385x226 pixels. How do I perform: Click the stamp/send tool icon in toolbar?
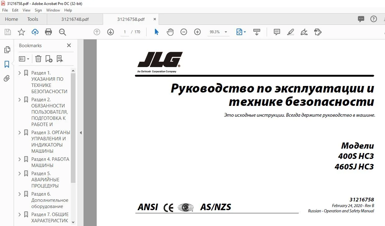point(318,32)
